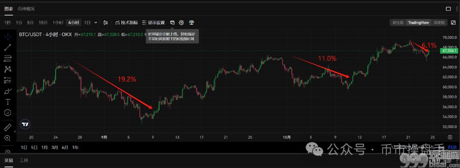Switch to 1日 timeframe
Screen dimensions: 460x168
87,23
